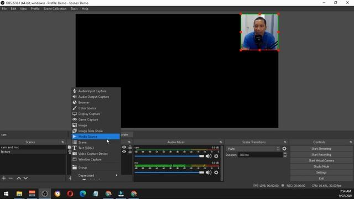Open cam audio settings gear

pyautogui.click(x=216, y=156)
